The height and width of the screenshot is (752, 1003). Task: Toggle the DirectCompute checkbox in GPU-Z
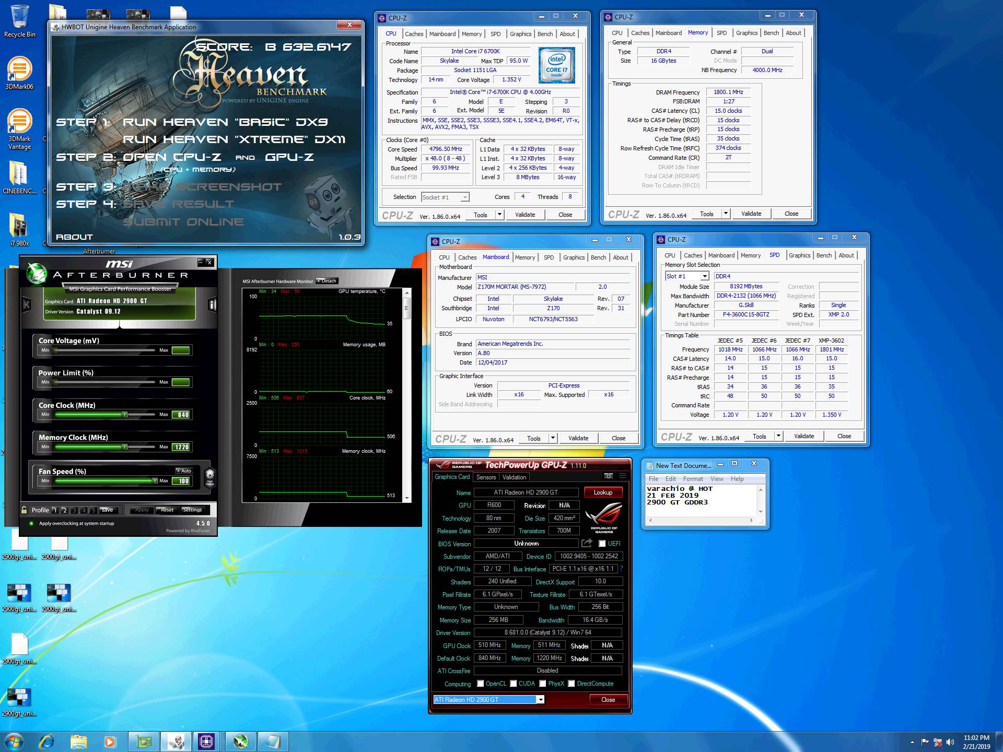tap(572, 684)
